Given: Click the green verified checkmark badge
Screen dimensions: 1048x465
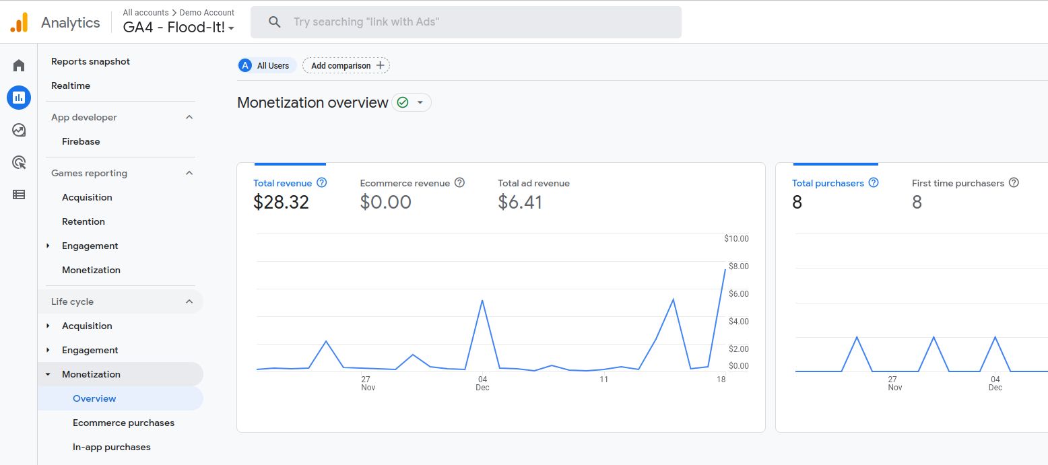Looking at the screenshot, I should (401, 103).
